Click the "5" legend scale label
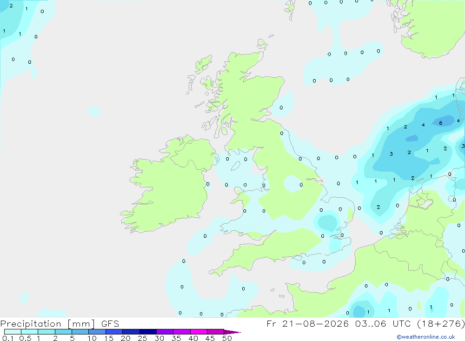 tap(72, 338)
